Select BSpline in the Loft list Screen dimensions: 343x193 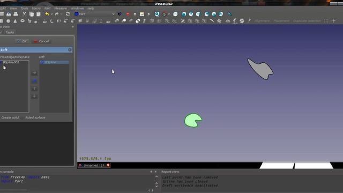click(x=54, y=62)
